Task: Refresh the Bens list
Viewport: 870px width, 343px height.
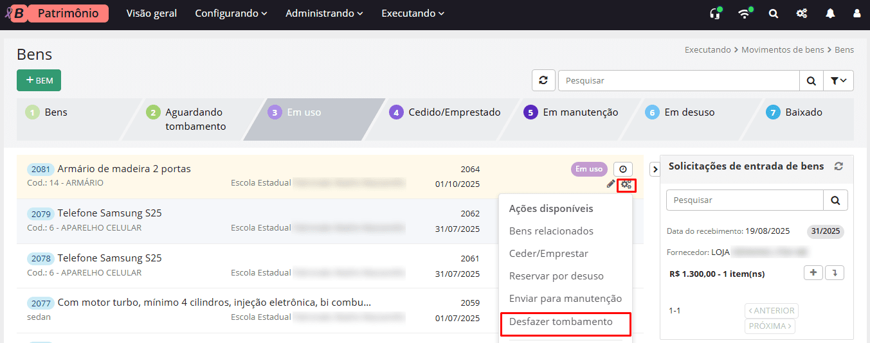Action: pos(543,80)
